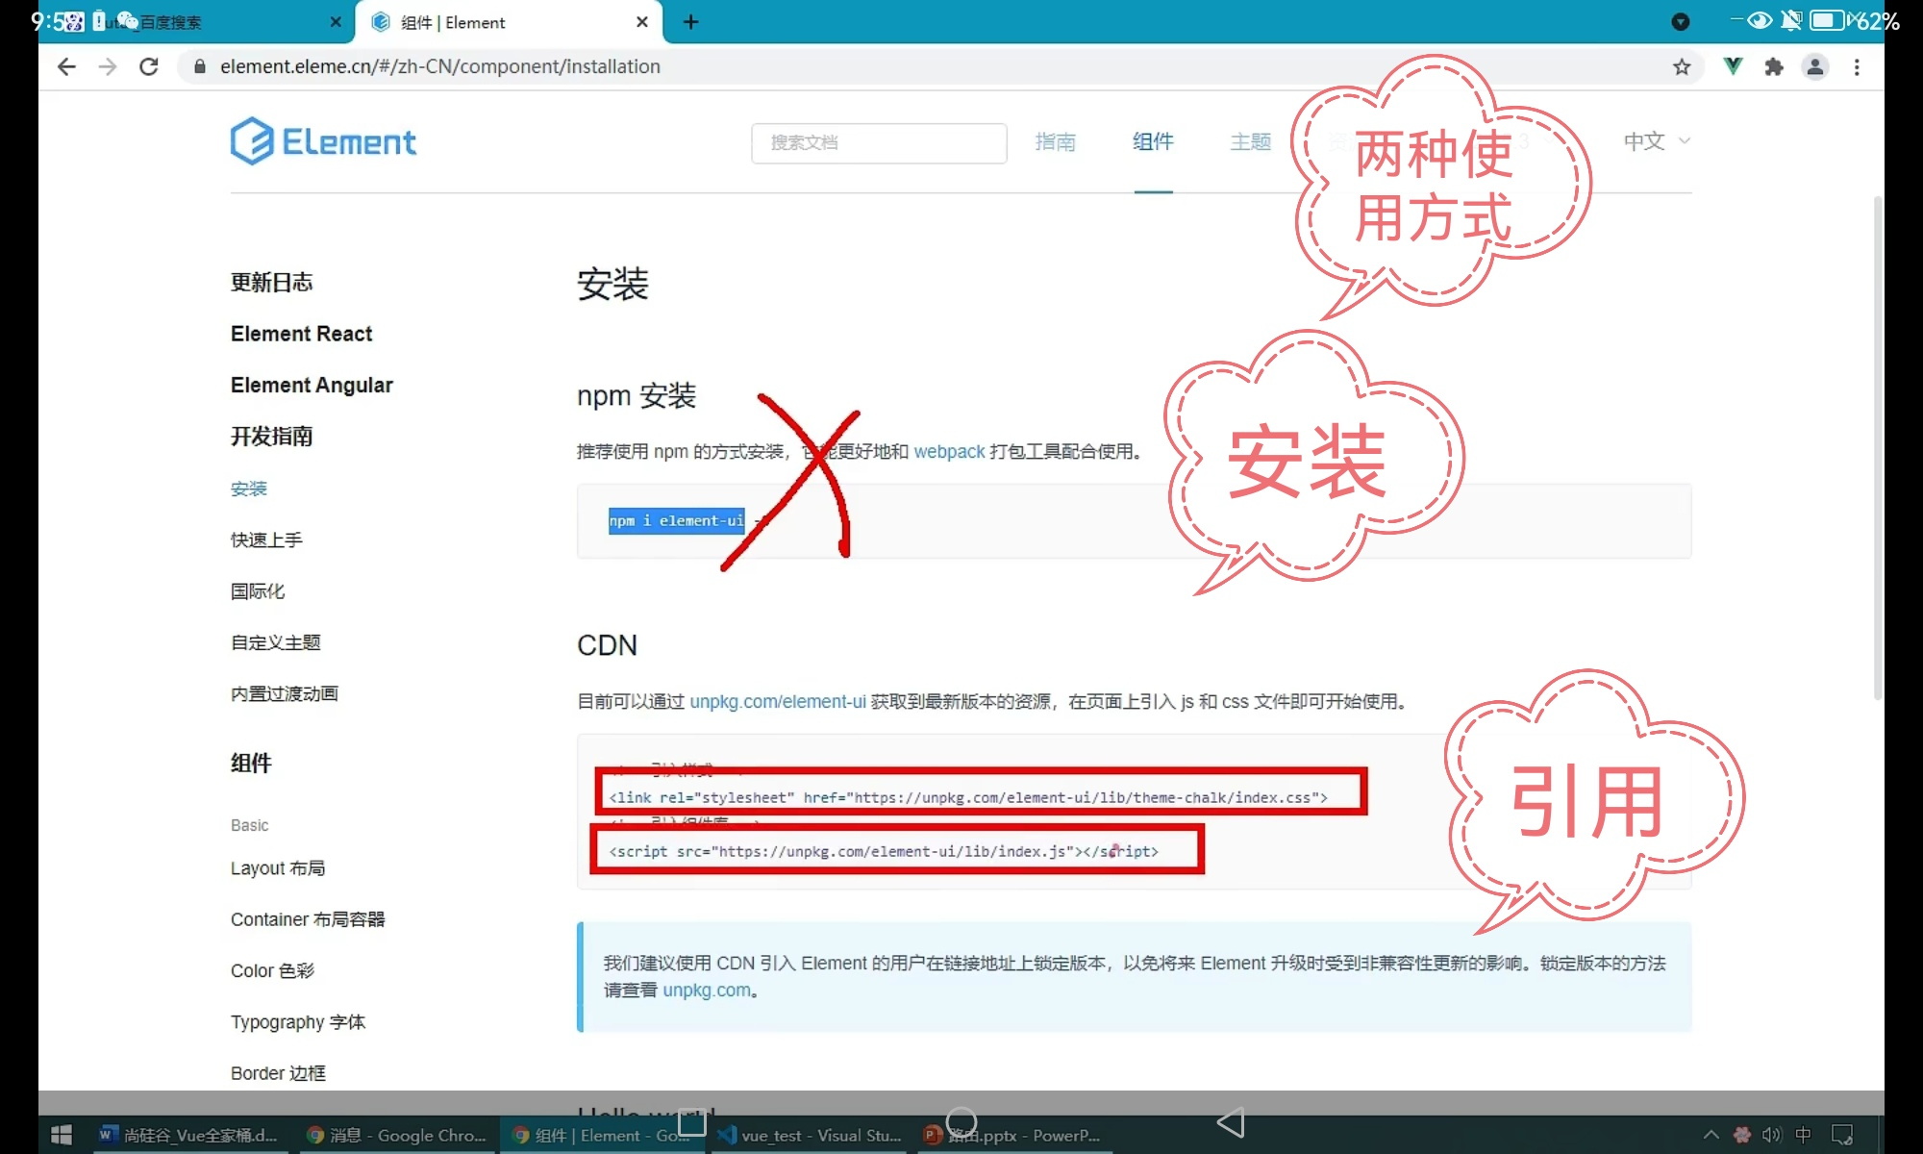1923x1154 pixels.
Task: Click the browser back arrow
Action: 66,66
